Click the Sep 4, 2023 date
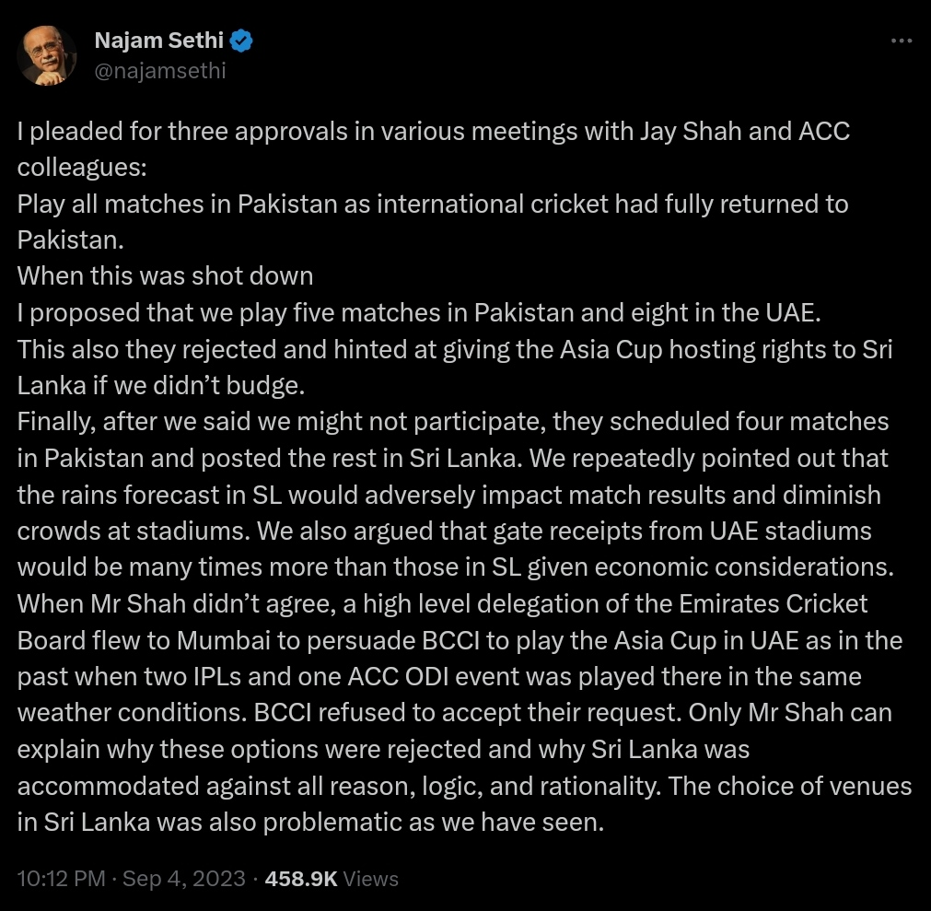 183,879
